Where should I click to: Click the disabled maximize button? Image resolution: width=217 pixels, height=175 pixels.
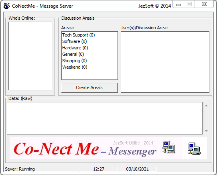click(189, 4)
